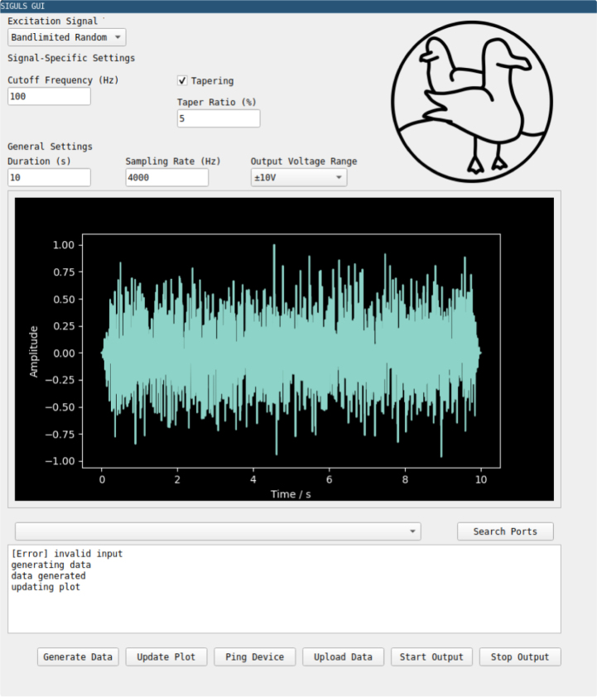Screen dimensions: 597x697
Task: Click the 'Excitation Signal' label
Action: [x=52, y=21]
